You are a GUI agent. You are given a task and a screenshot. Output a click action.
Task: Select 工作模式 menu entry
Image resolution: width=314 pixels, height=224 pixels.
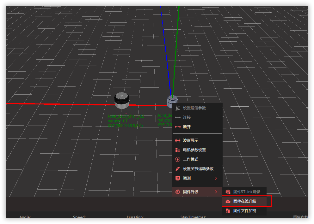[x=197, y=159]
